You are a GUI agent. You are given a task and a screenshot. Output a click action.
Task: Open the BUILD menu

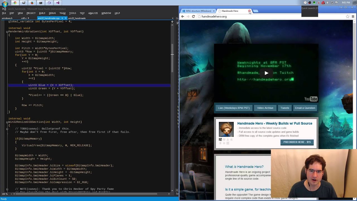(42, 13)
